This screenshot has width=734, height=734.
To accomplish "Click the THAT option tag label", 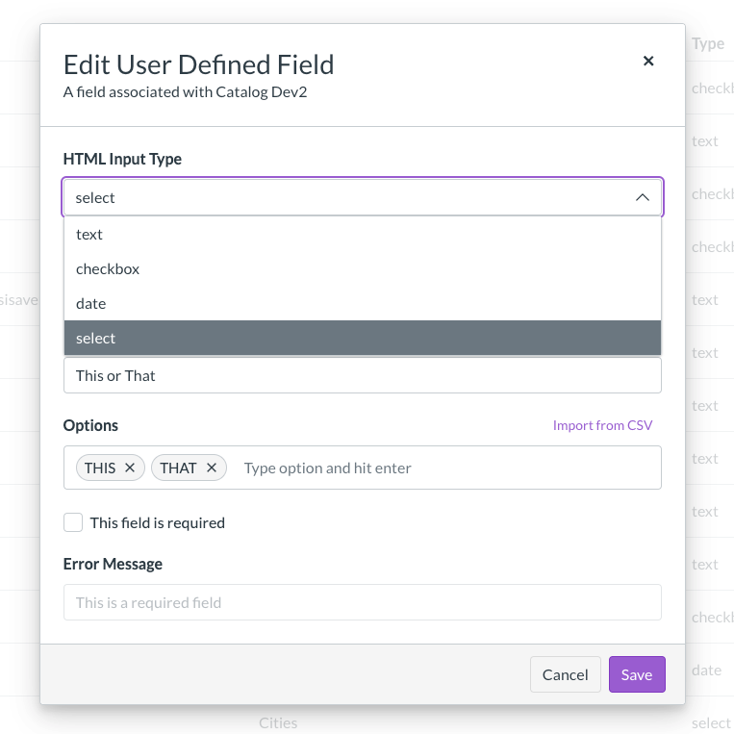I will [178, 468].
